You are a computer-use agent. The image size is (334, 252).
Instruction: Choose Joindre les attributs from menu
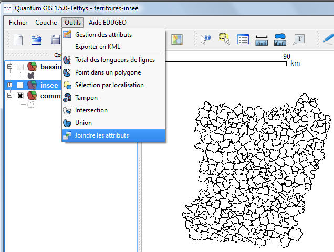[102, 135]
